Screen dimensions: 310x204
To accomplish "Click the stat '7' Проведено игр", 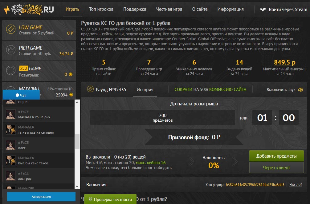I will pos(149,62).
